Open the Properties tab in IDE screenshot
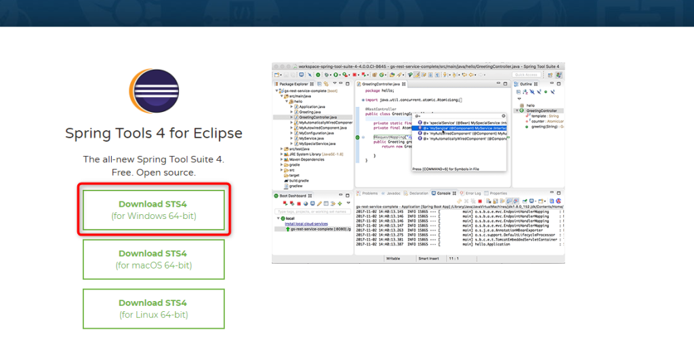 point(495,193)
